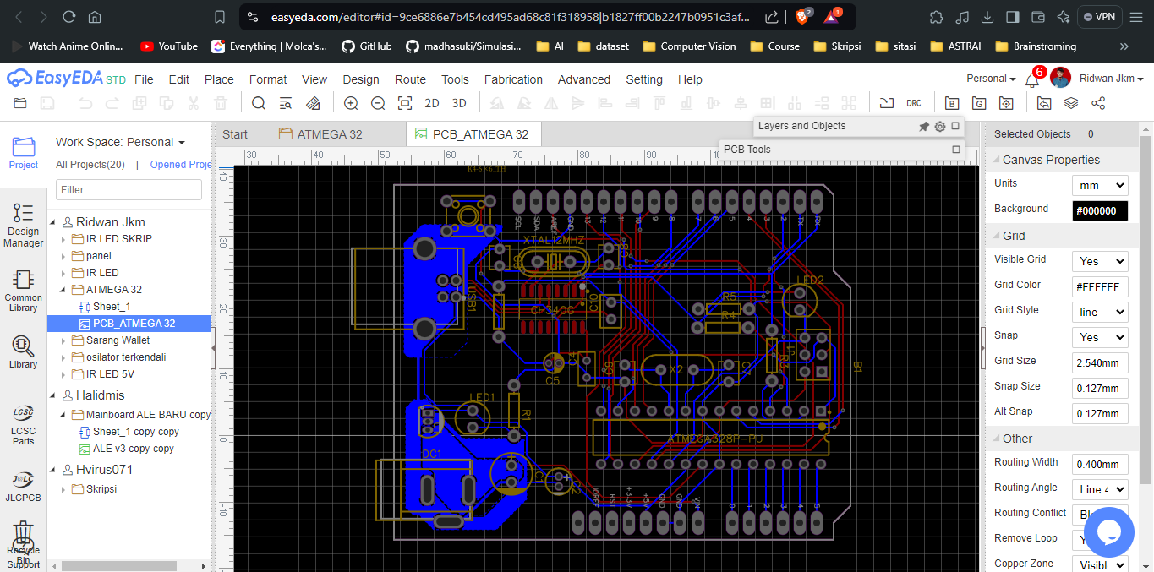Click the Share icon in the toolbar

click(x=1098, y=103)
